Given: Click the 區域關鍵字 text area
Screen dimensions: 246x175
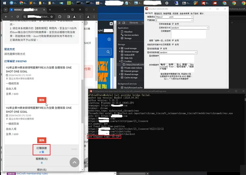Looking at the screenshot, I should (x=177, y=59).
